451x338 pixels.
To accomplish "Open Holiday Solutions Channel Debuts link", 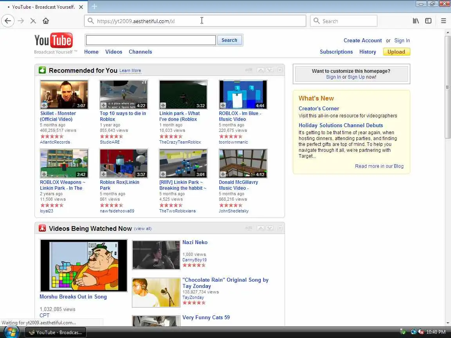I will [x=341, y=125].
